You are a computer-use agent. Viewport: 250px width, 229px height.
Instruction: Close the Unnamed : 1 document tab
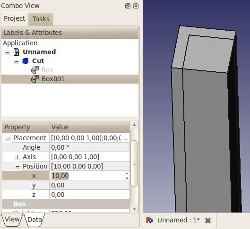(x=208, y=221)
